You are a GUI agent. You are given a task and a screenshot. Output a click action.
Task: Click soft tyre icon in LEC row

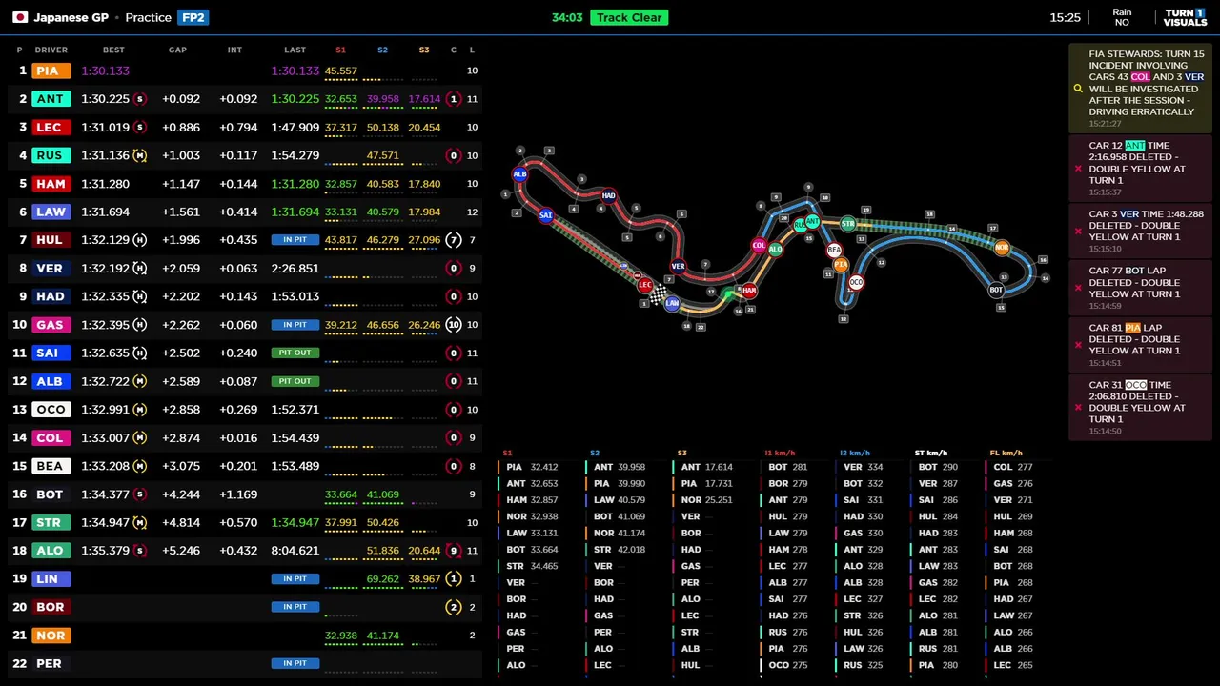(140, 127)
